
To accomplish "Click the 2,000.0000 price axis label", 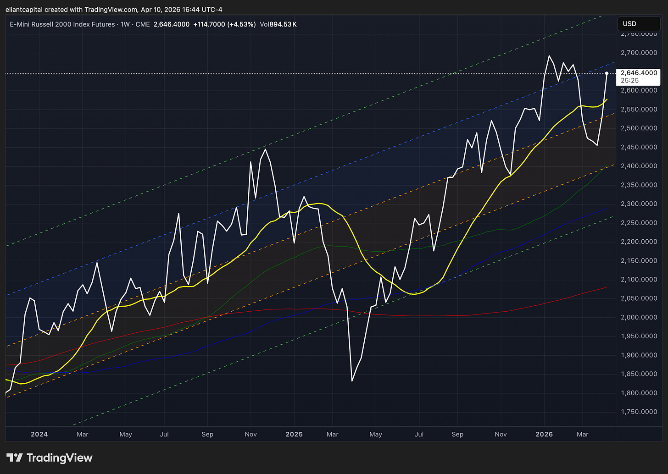I will tap(638, 317).
